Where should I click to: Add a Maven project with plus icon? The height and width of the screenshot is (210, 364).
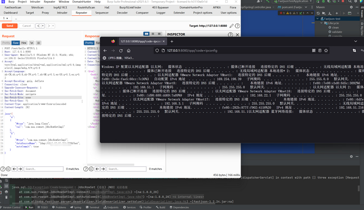pos(337,13)
